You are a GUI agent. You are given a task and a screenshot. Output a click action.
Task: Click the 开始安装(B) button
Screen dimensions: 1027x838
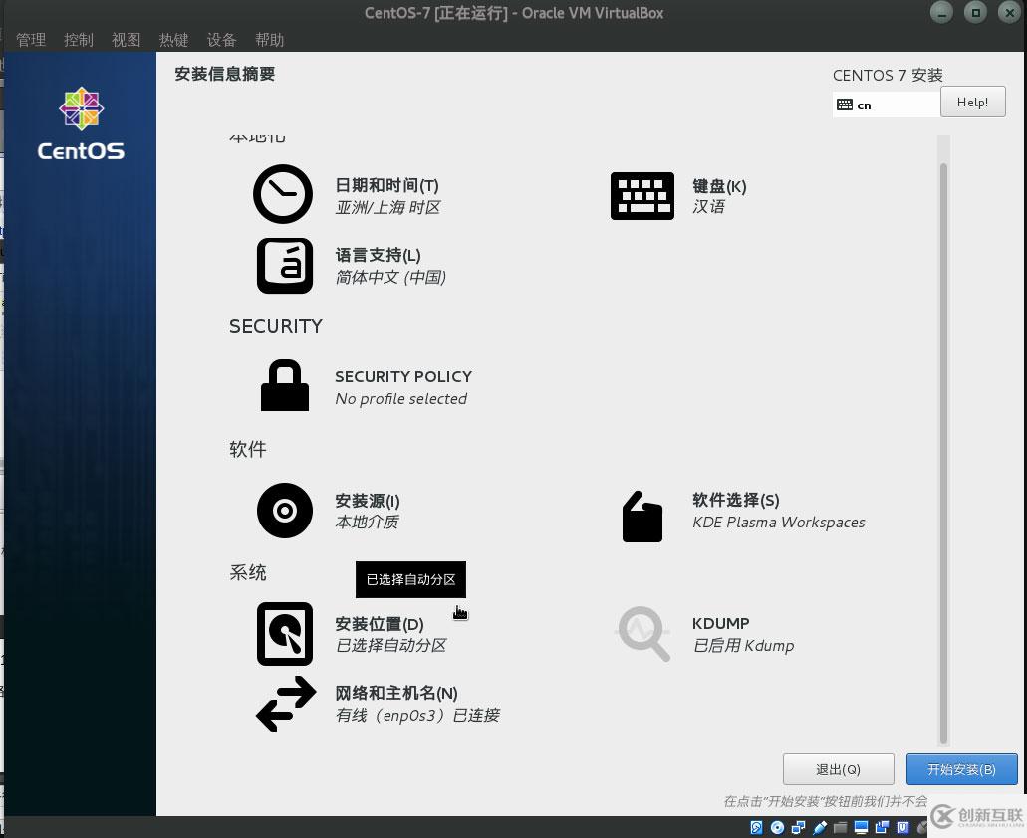click(x=962, y=769)
